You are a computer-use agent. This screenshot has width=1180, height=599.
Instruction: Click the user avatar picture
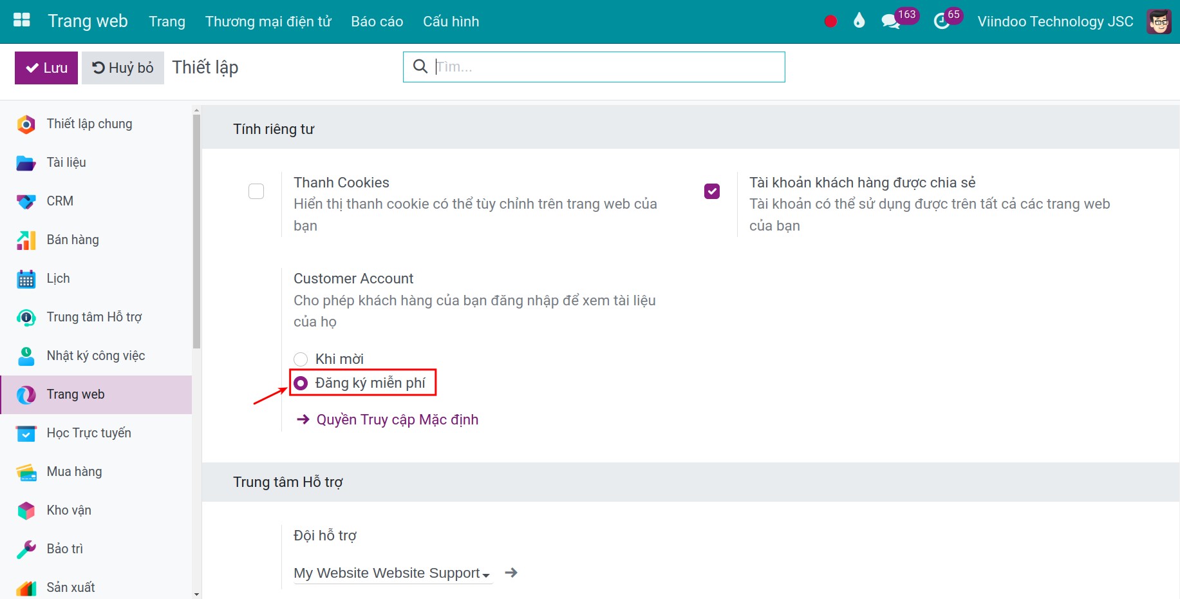tap(1159, 21)
